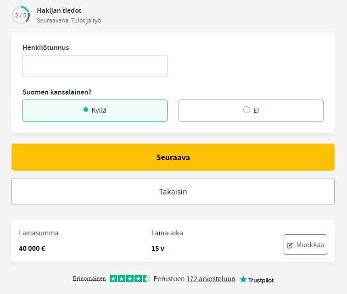Viewport: 347px width, 294px height.
Task: Click the Erinomainen rating label
Action: (89, 278)
